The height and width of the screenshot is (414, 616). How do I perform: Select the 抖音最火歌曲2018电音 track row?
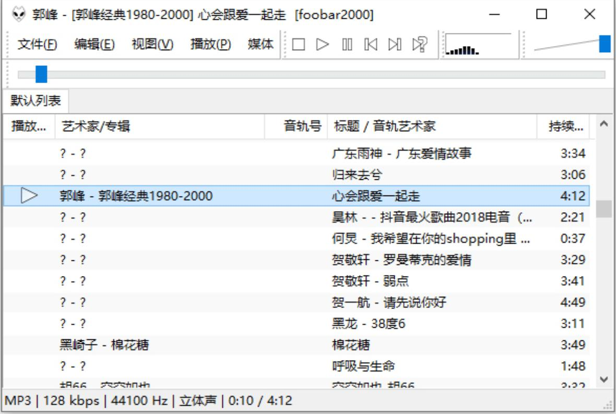297,217
